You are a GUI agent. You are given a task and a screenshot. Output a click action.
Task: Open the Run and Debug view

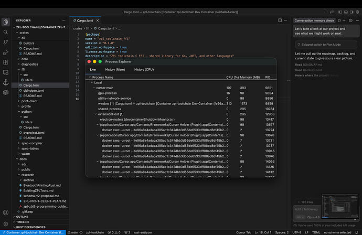(x=6, y=52)
